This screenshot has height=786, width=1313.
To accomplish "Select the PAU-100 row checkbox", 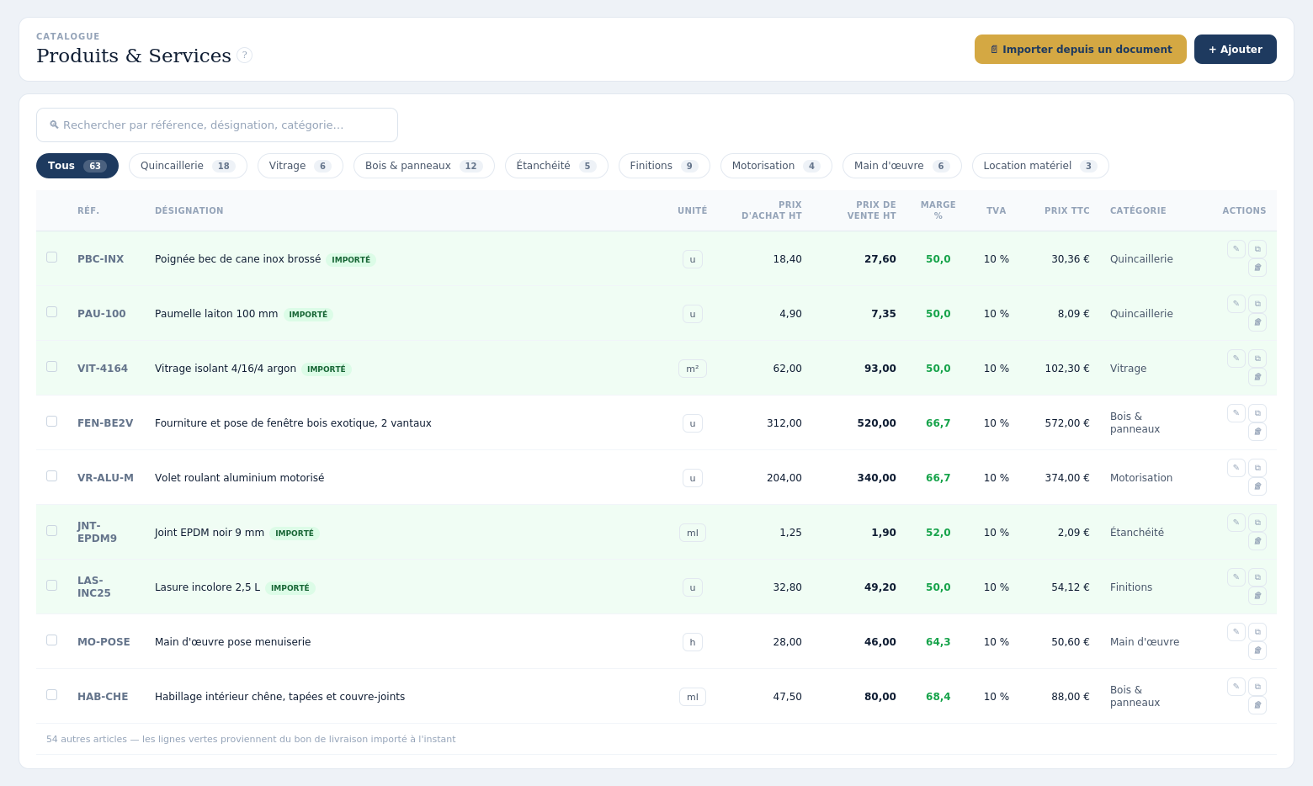I will [x=52, y=312].
